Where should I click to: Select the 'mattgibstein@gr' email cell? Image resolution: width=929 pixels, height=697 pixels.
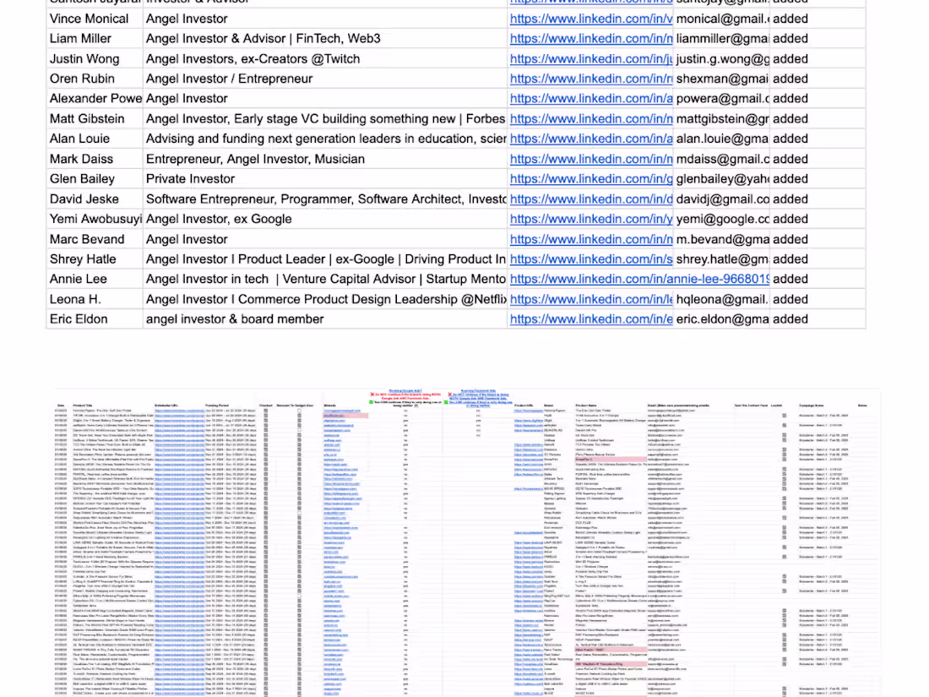tap(721, 119)
